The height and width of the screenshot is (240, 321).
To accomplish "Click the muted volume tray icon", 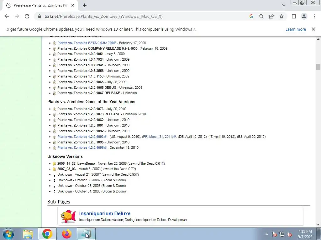I will pos(289,234).
